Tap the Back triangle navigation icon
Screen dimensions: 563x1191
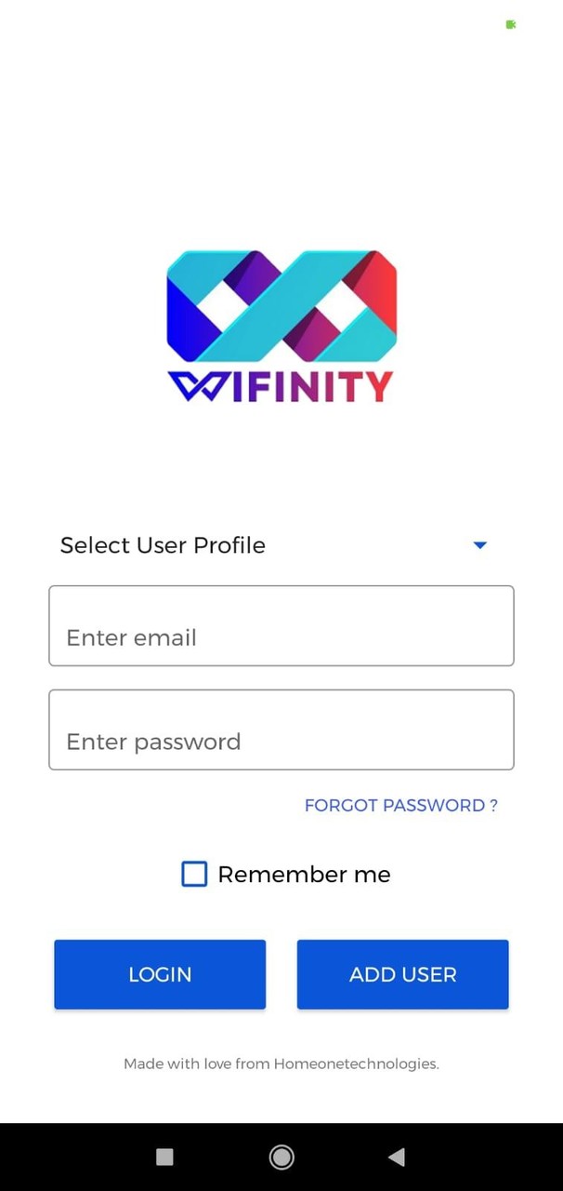[x=397, y=1157]
